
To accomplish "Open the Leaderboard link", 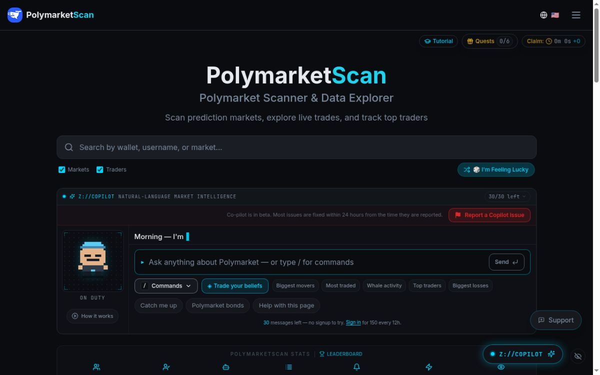I will (x=341, y=354).
